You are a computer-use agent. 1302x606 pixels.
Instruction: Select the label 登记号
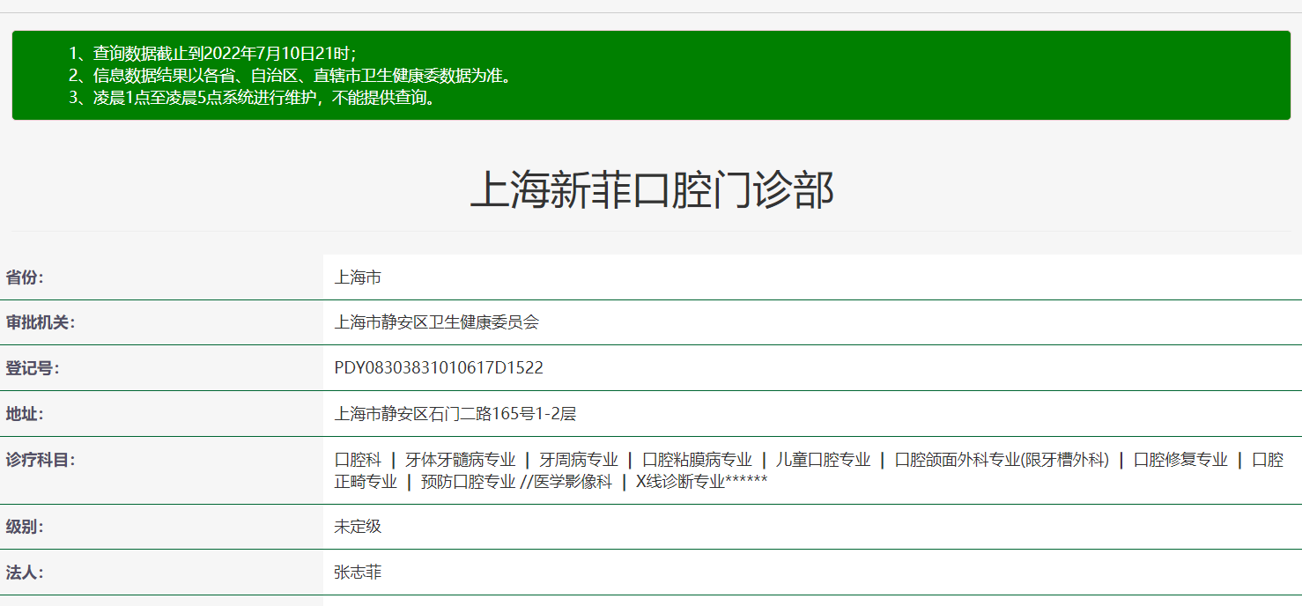pos(33,368)
